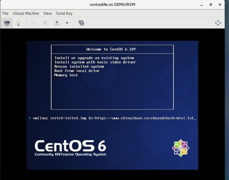Maximize the centos64a window
Image resolution: width=229 pixels, height=180 pixels.
coord(211,5)
